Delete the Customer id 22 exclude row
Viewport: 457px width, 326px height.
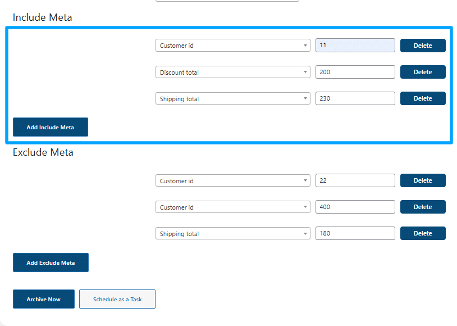tap(423, 180)
